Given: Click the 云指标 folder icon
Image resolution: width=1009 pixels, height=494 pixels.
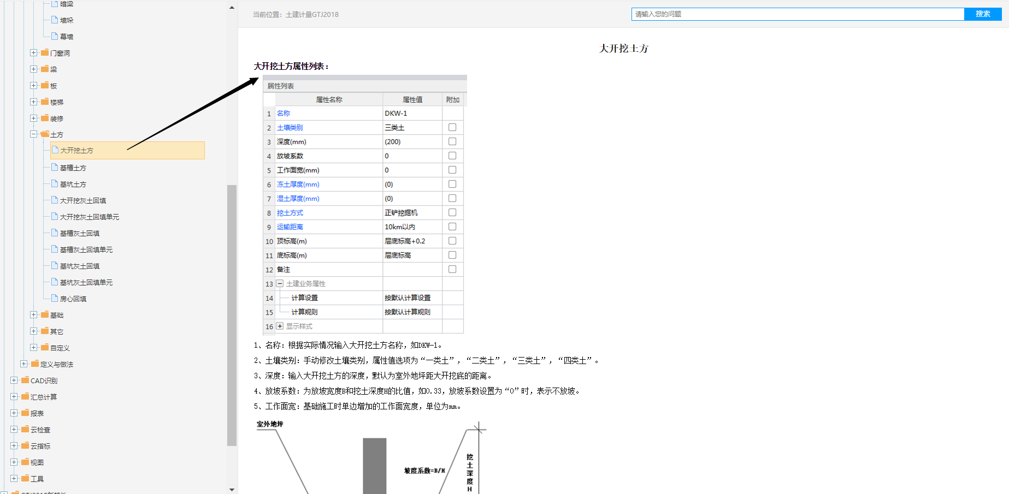Looking at the screenshot, I should tap(25, 446).
